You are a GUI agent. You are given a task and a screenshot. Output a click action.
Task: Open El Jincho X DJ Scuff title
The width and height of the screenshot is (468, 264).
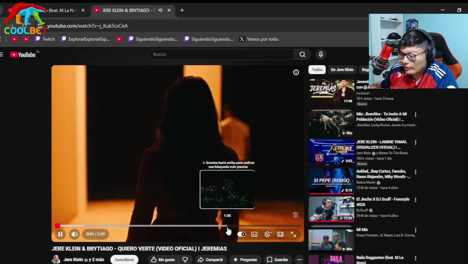click(383, 202)
